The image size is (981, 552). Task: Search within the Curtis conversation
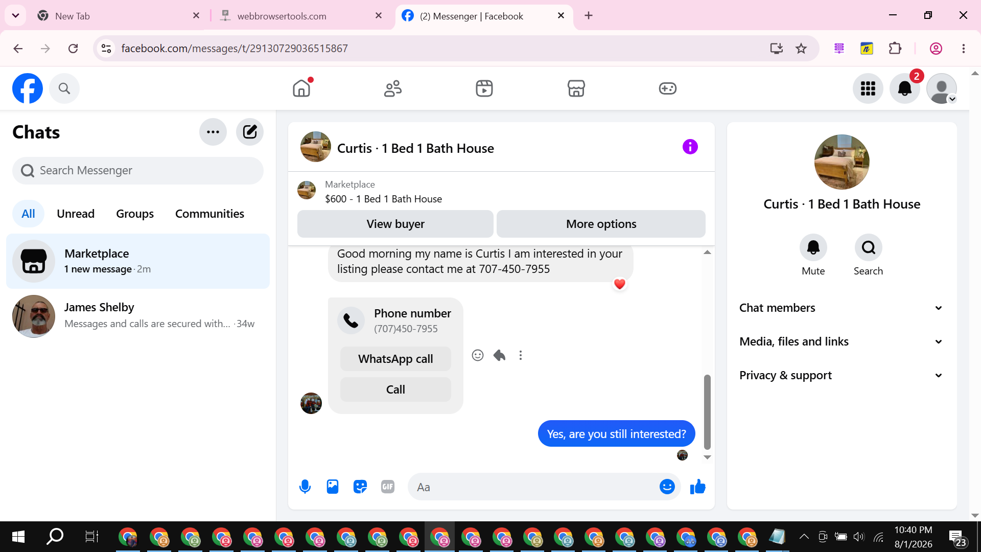click(x=869, y=248)
